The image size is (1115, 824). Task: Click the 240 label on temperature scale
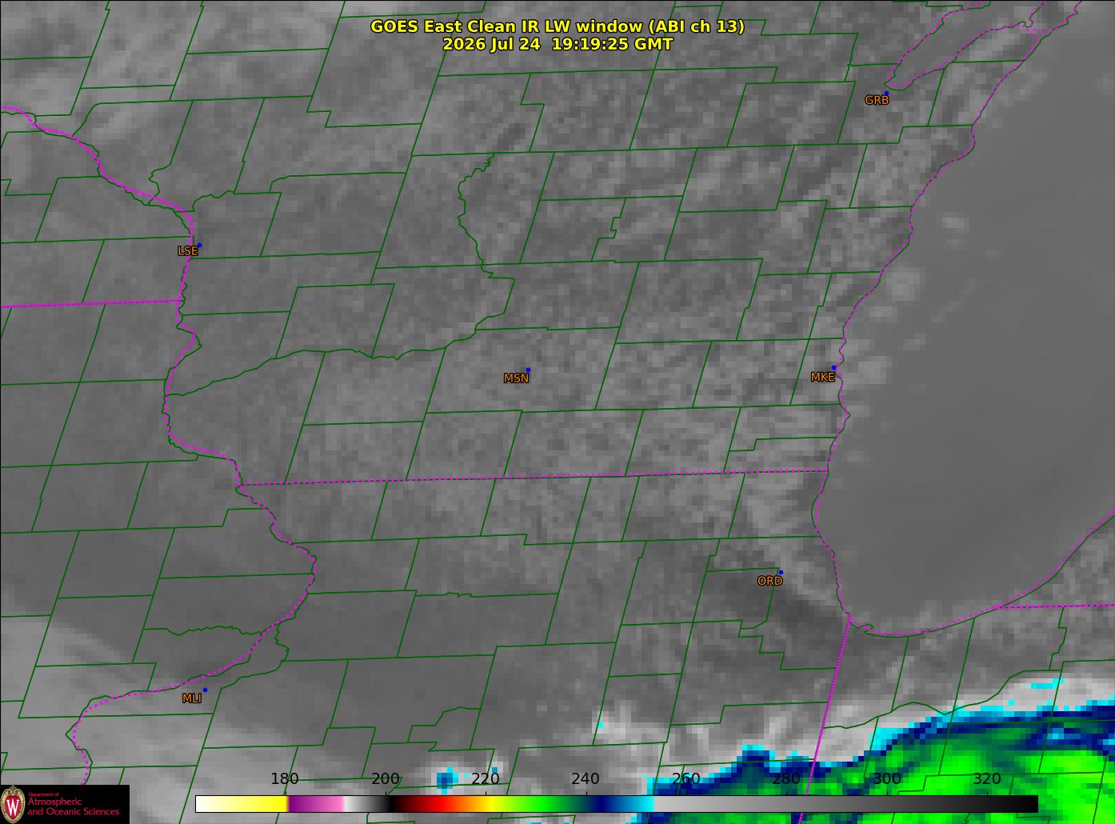(585, 779)
